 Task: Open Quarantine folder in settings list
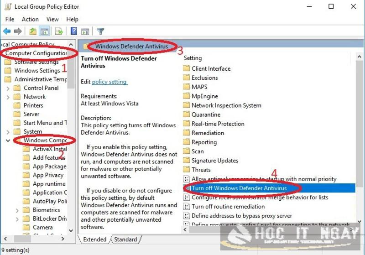tap(202, 114)
